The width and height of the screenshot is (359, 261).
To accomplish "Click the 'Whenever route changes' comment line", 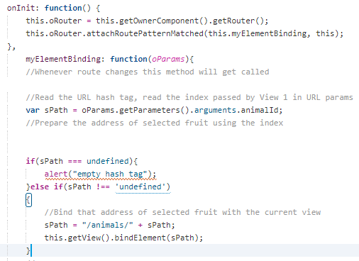I will [148, 72].
